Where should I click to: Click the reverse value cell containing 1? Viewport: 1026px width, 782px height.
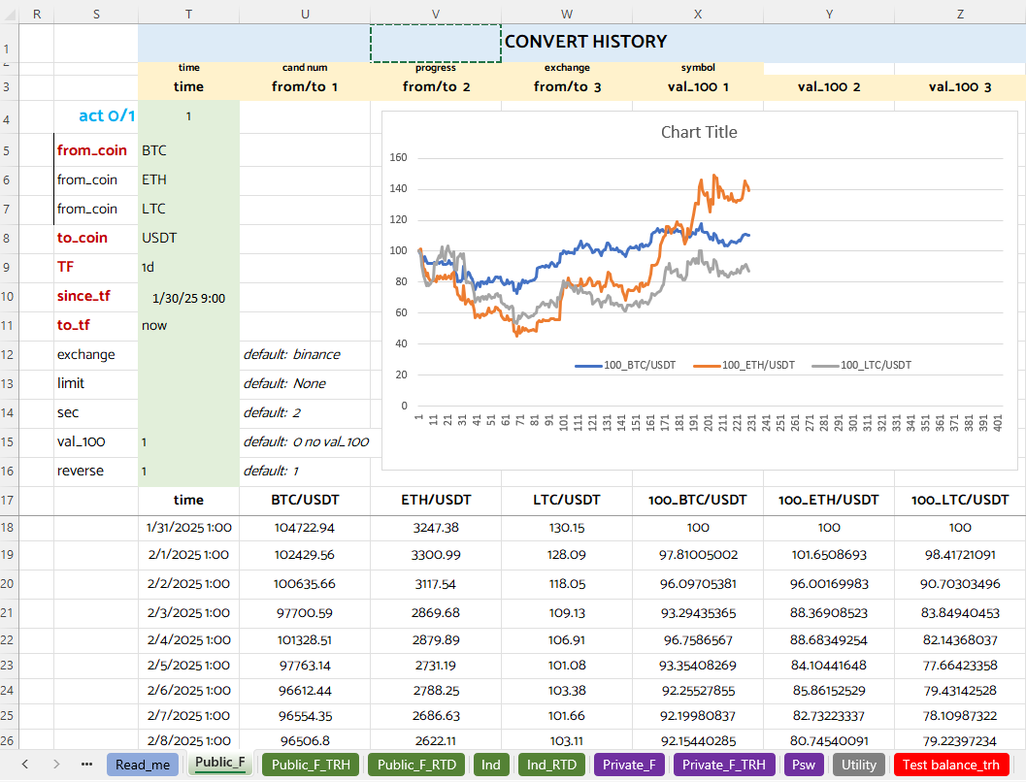188,472
